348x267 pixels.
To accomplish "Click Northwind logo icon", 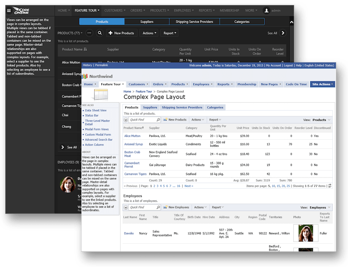I will coord(85,77).
